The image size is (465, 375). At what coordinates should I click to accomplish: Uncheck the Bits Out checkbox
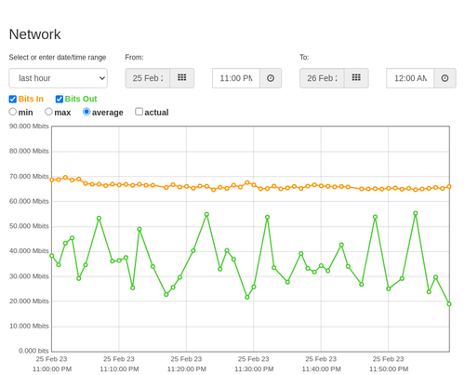point(60,99)
